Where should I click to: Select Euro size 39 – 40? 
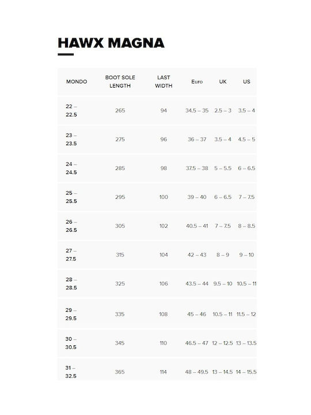[x=197, y=197]
